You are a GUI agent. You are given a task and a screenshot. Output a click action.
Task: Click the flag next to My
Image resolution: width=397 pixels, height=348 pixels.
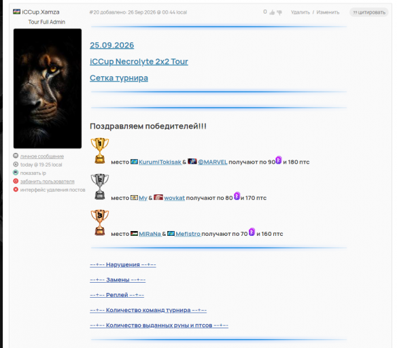point(134,198)
